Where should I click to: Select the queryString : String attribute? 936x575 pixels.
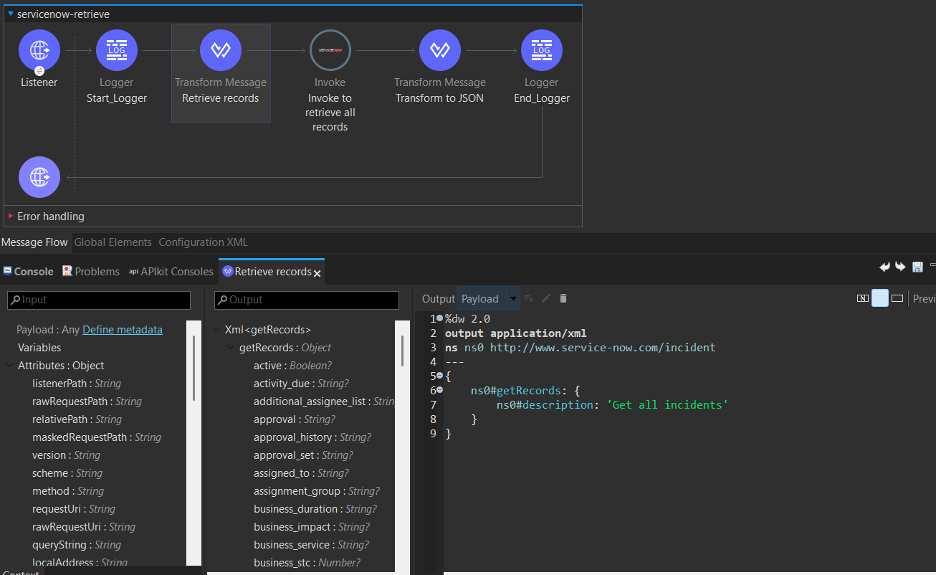[x=77, y=545]
